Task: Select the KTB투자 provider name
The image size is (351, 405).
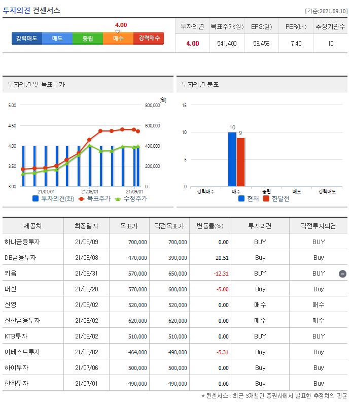Action: click(16, 336)
